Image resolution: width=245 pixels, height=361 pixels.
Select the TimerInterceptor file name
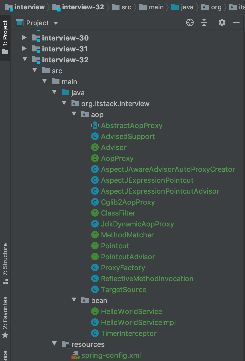(x=129, y=333)
